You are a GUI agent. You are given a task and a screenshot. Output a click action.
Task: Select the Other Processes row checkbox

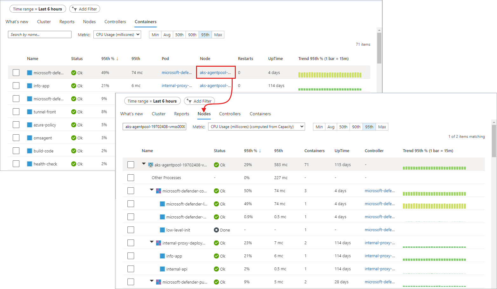(131, 178)
